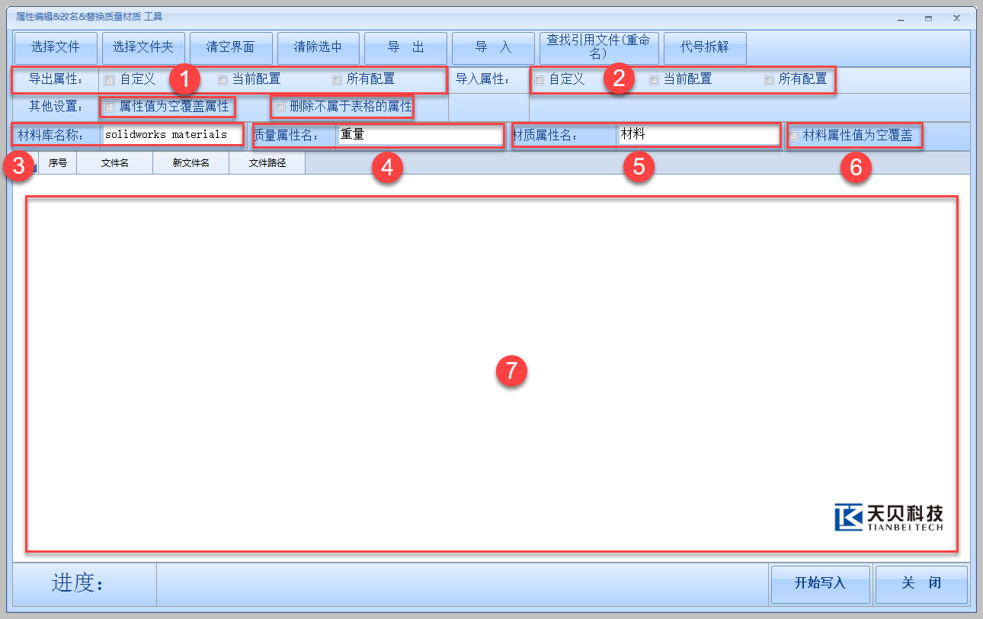983x619 pixels.
Task: Click the 导入 import button
Action: pyautogui.click(x=493, y=47)
